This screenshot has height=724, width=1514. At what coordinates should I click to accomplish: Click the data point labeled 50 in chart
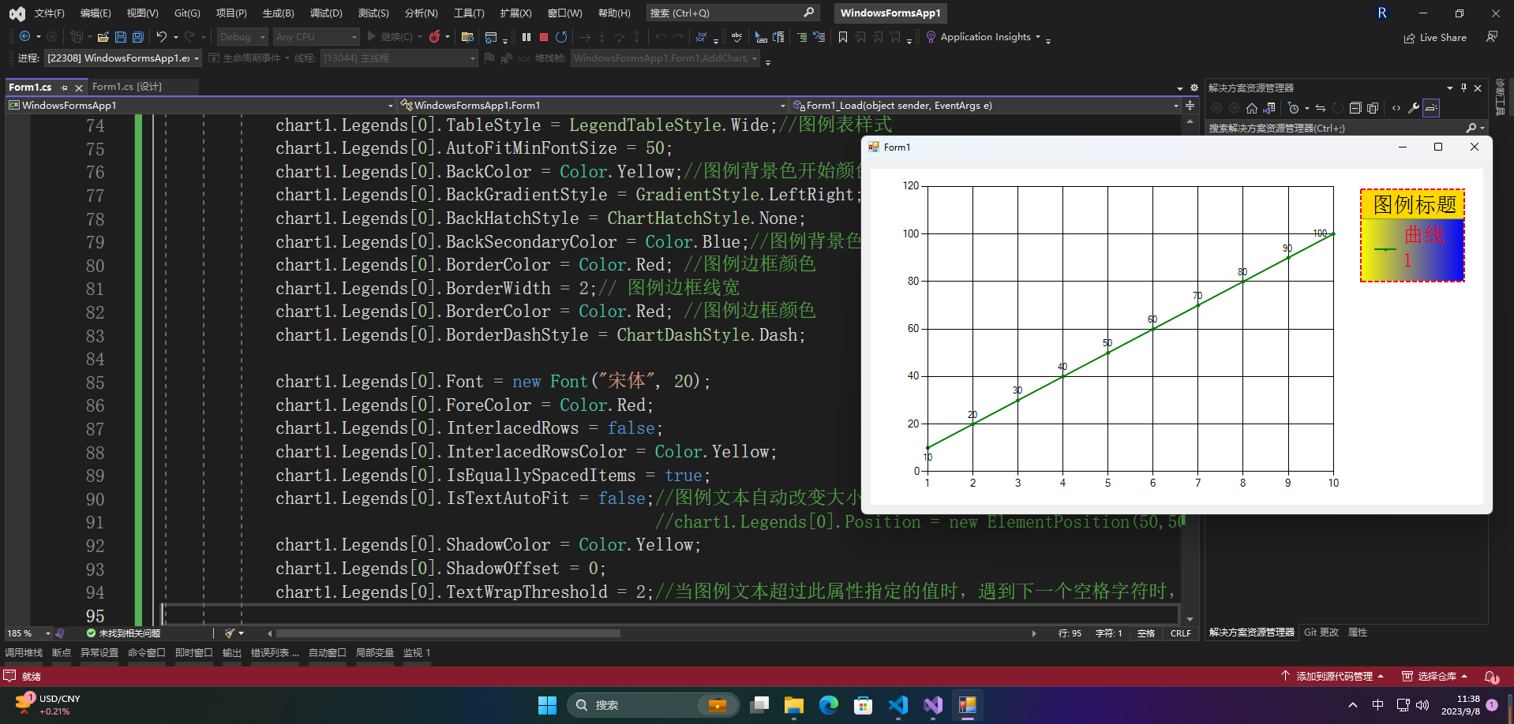1107,352
